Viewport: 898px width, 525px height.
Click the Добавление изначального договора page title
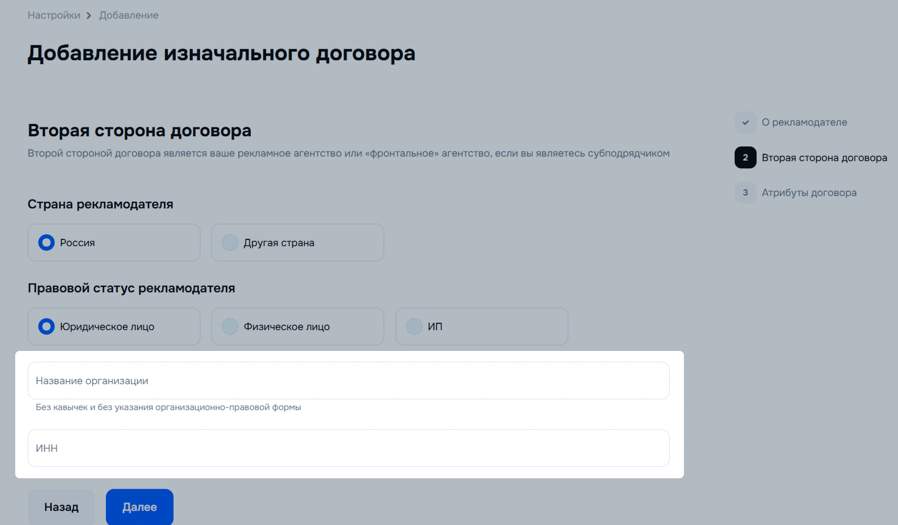[221, 54]
